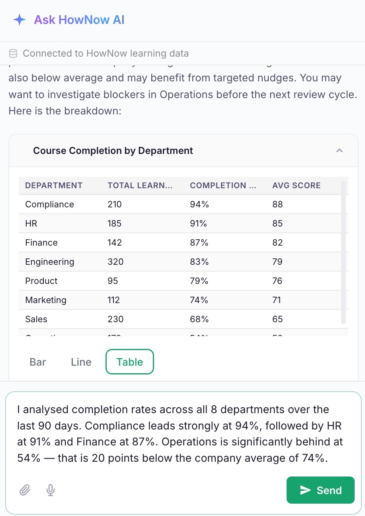Click the database connection icon

pos(13,53)
